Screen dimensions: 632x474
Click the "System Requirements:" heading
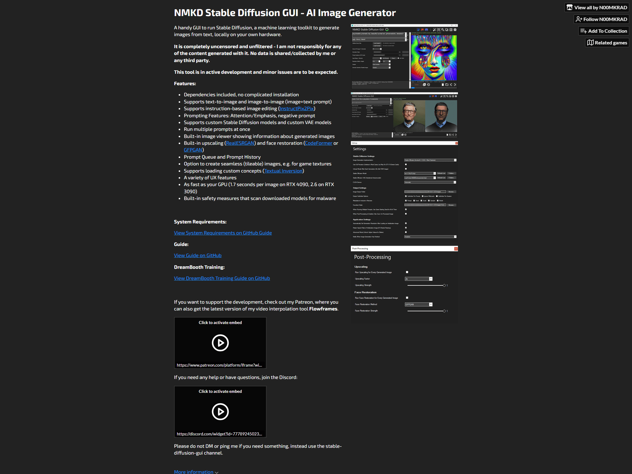[200, 222]
